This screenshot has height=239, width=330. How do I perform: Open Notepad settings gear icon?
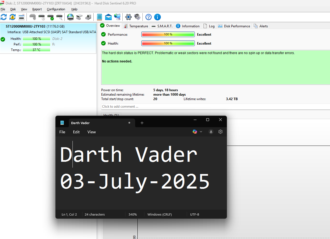pyautogui.click(x=220, y=132)
